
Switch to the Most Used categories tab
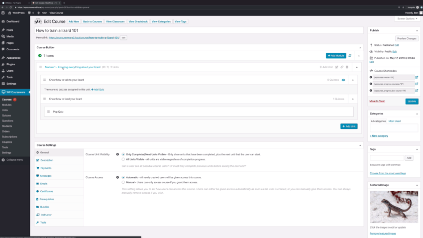(x=395, y=121)
